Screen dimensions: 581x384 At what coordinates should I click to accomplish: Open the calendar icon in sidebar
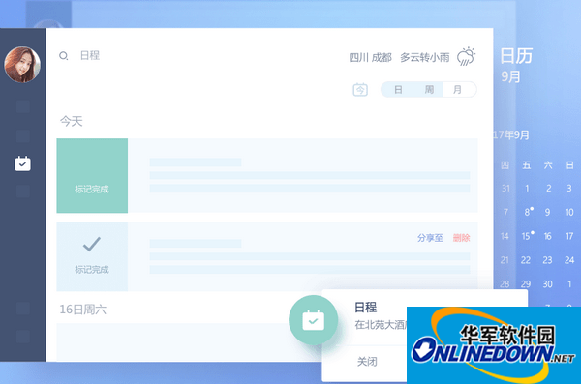pyautogui.click(x=22, y=163)
